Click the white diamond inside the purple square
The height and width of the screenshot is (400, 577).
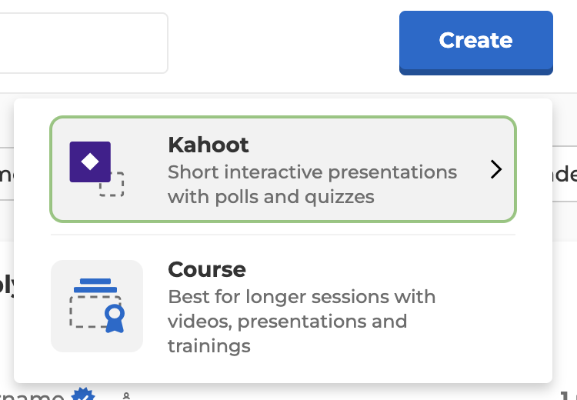coord(90,162)
